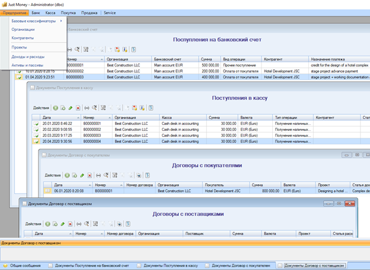Open the Service menu
The height and width of the screenshot is (270, 370).
(109, 12)
